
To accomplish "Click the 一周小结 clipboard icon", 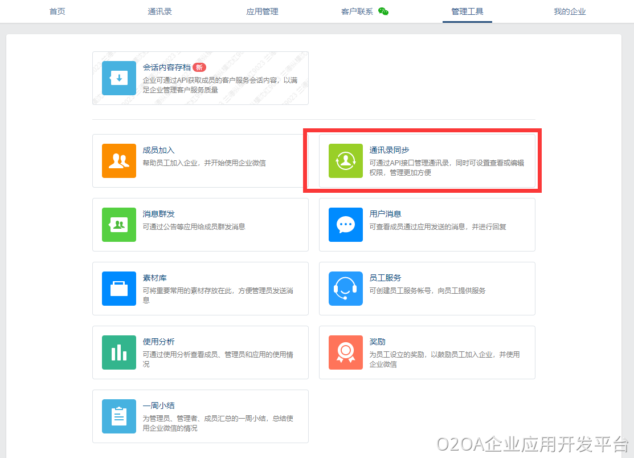I will click(118, 416).
